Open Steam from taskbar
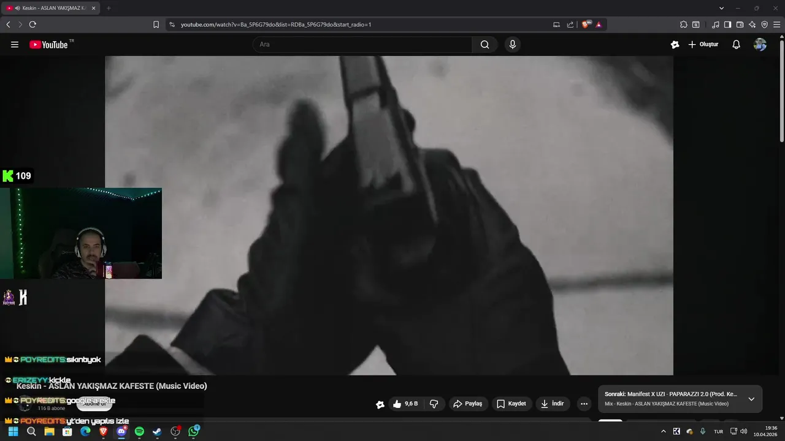Screen dimensions: 785x441 [x=157, y=432]
